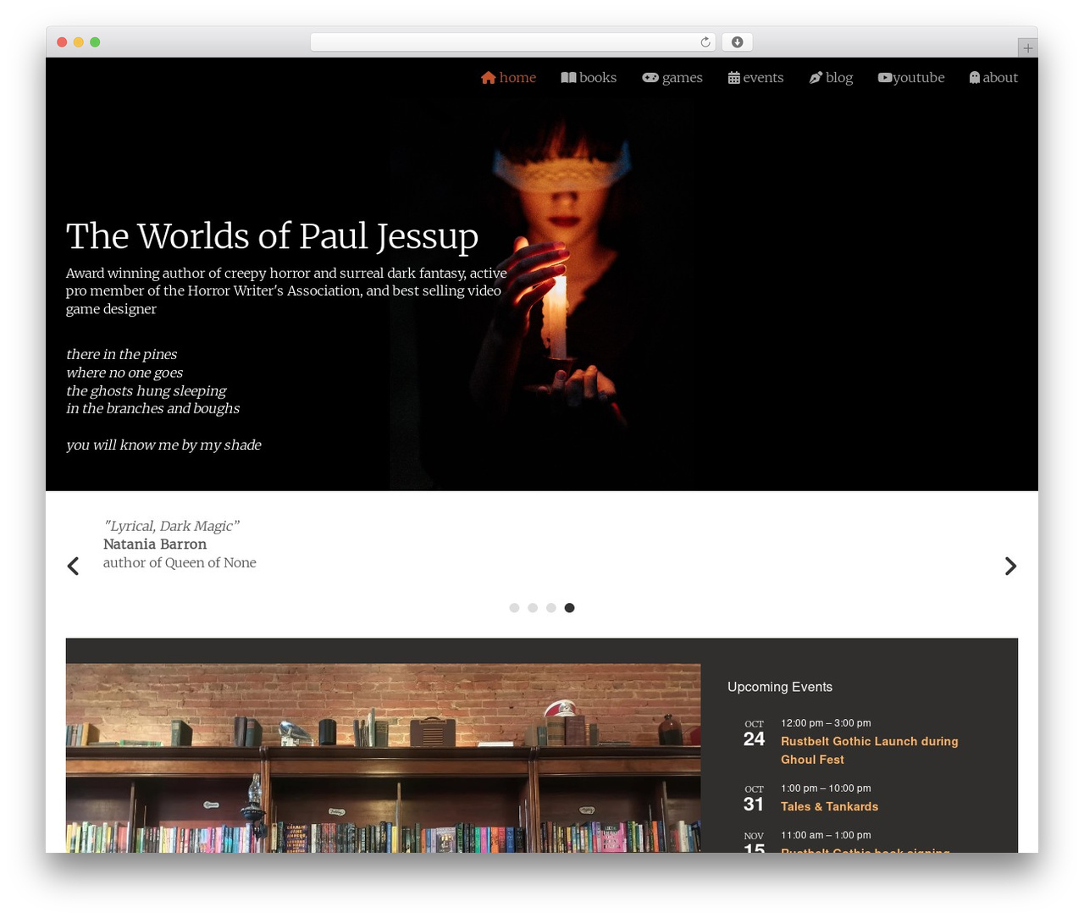The width and height of the screenshot is (1084, 918).
Task: Show the next testimonial slide
Action: click(1010, 566)
